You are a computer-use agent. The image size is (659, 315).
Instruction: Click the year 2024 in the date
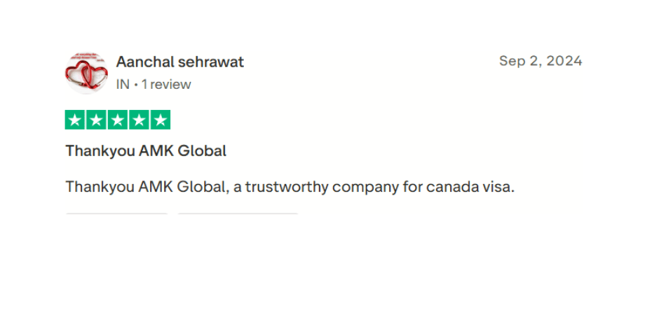[564, 61]
